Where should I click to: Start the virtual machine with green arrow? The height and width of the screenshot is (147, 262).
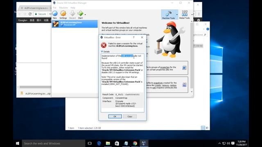tap(80, 15)
